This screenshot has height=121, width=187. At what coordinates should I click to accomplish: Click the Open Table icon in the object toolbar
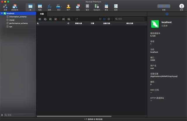(40, 19)
